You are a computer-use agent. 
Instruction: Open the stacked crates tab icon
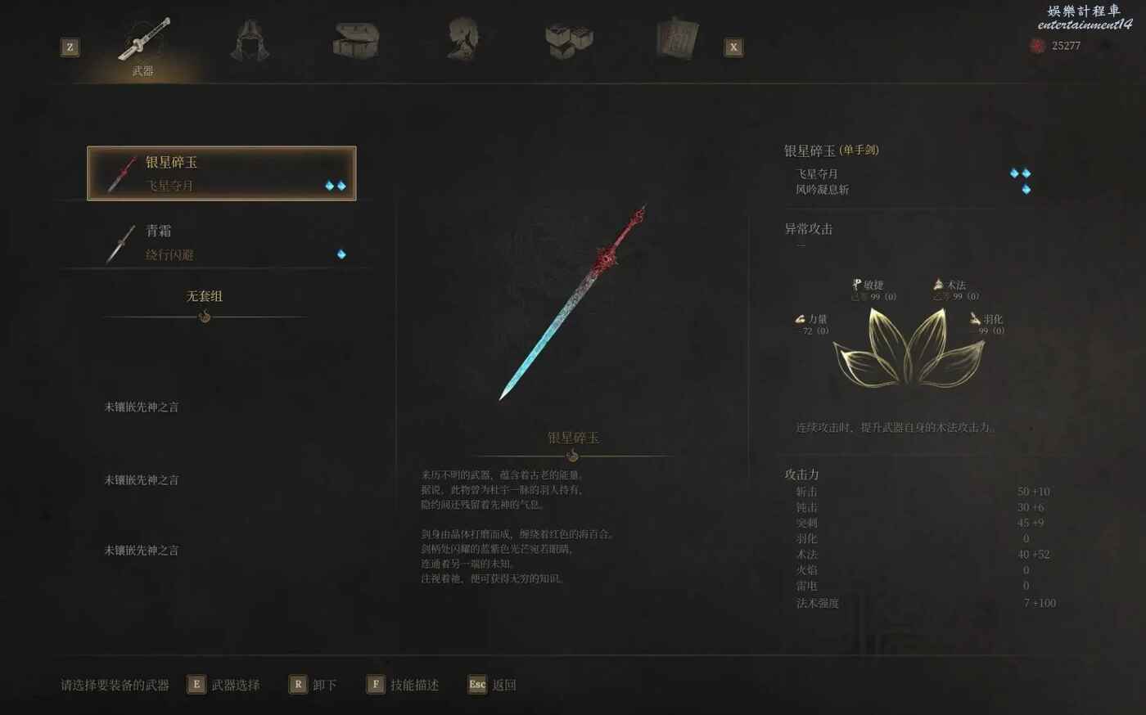pos(569,40)
